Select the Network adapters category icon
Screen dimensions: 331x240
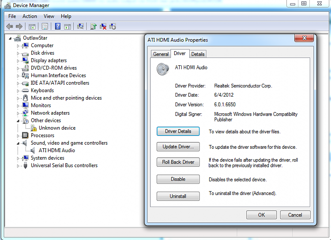pyautogui.click(x=25, y=113)
